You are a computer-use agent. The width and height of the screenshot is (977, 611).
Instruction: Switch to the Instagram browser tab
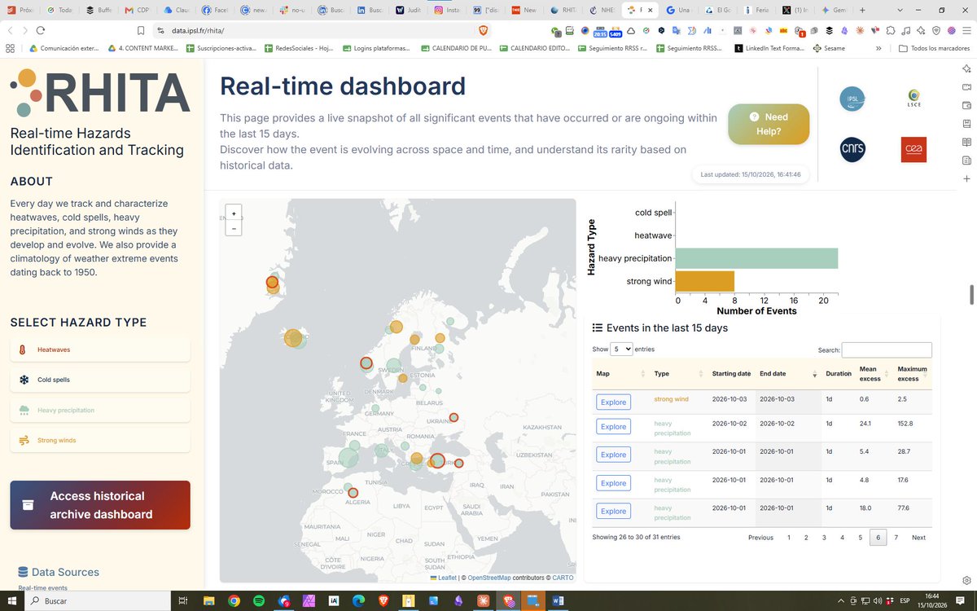point(447,11)
